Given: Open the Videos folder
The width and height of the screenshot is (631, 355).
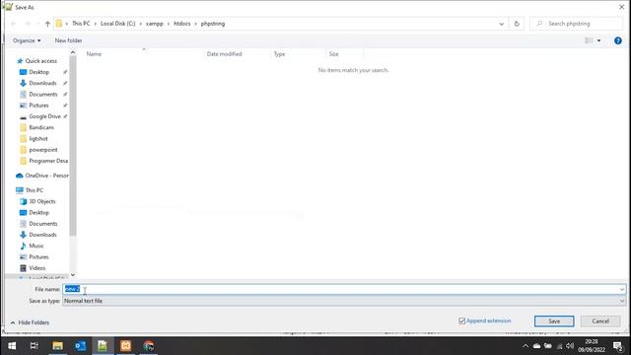Looking at the screenshot, I should click(37, 268).
